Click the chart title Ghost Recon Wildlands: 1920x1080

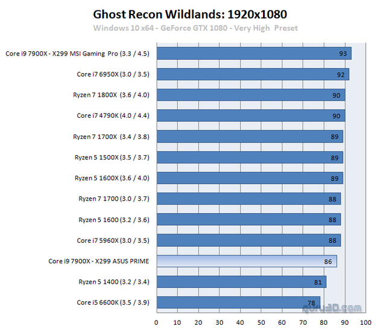click(190, 14)
